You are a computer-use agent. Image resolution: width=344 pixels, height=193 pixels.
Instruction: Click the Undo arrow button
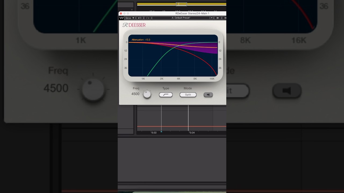139,18
